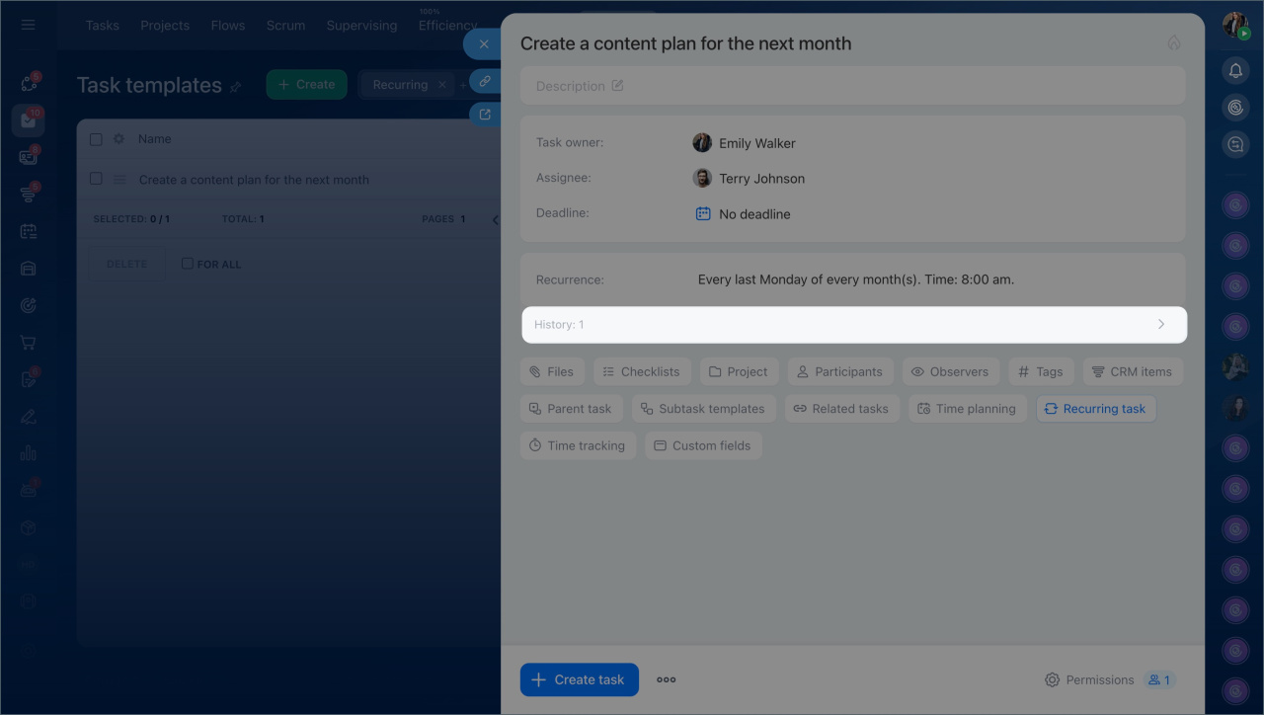
Task: Check the box for content plan template row
Action: 96,179
